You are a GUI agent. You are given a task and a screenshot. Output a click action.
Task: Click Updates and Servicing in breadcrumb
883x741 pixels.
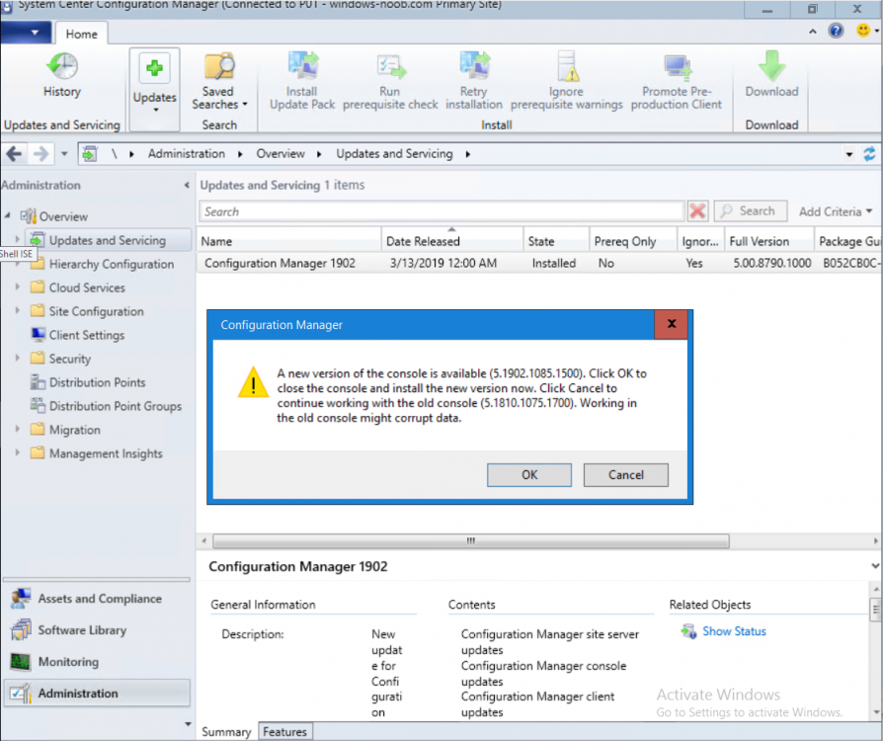(x=394, y=154)
